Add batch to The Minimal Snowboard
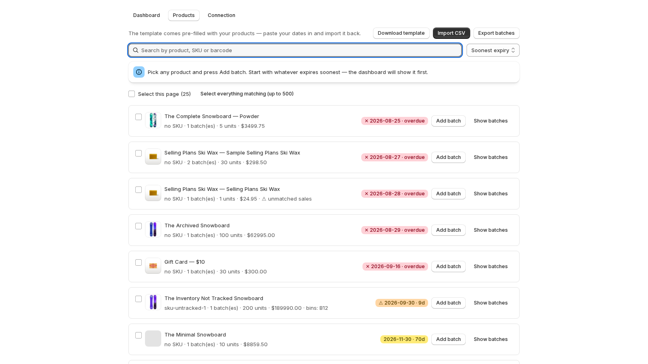 coord(448,339)
